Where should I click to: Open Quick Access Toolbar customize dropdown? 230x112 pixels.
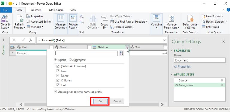click(16, 4)
